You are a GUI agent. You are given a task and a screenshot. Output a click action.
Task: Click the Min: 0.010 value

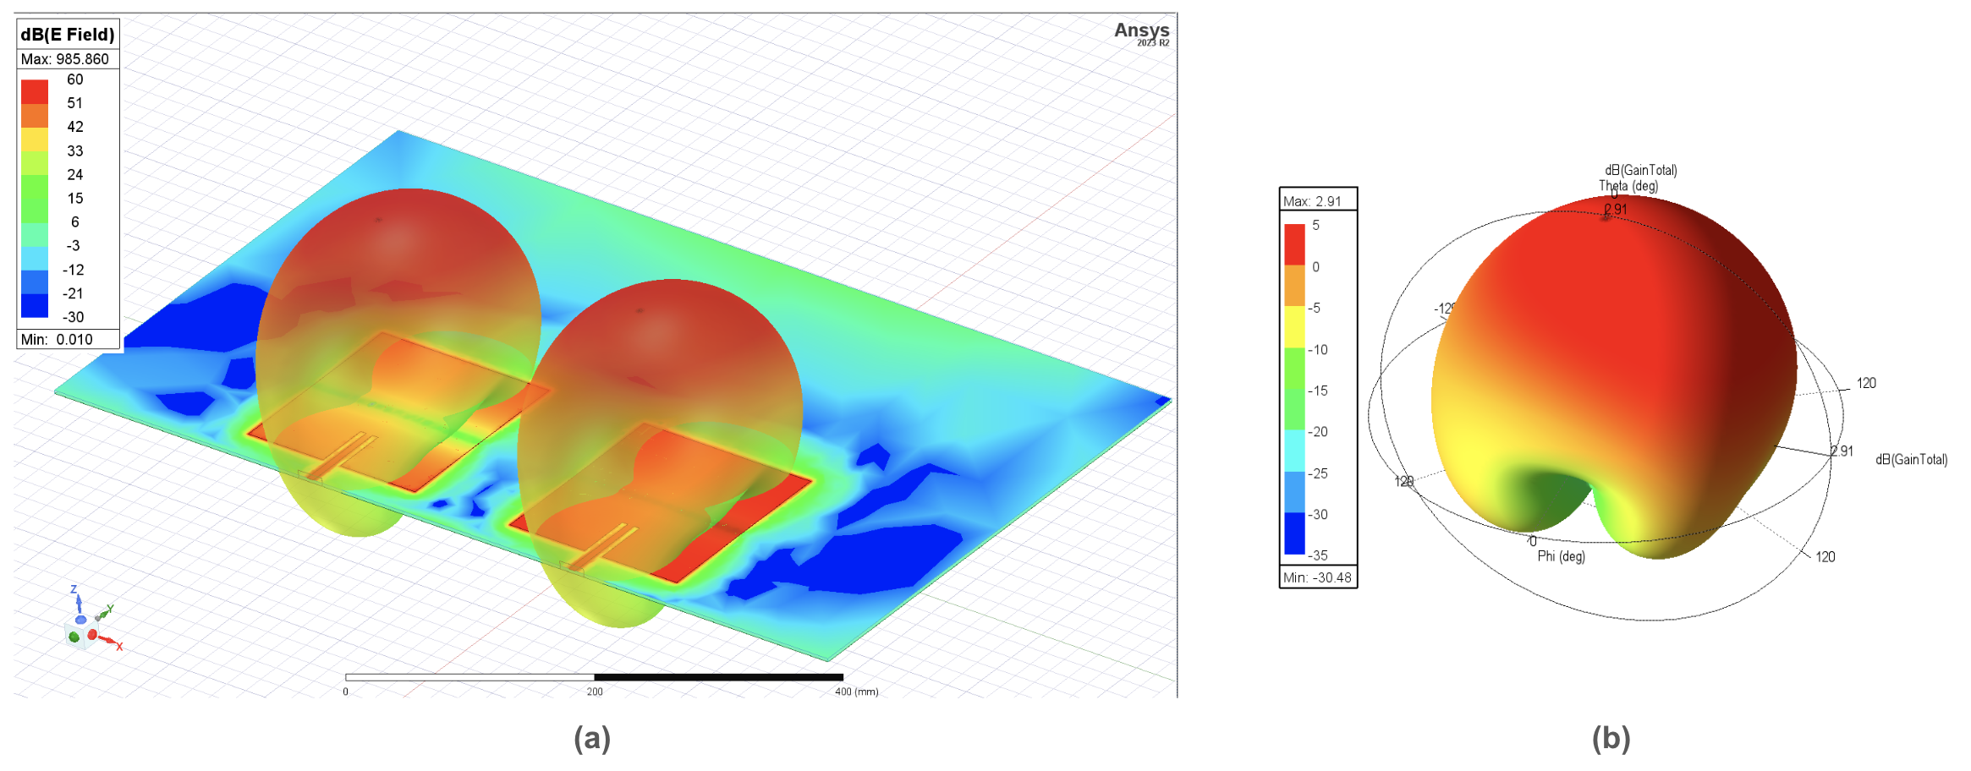click(57, 339)
